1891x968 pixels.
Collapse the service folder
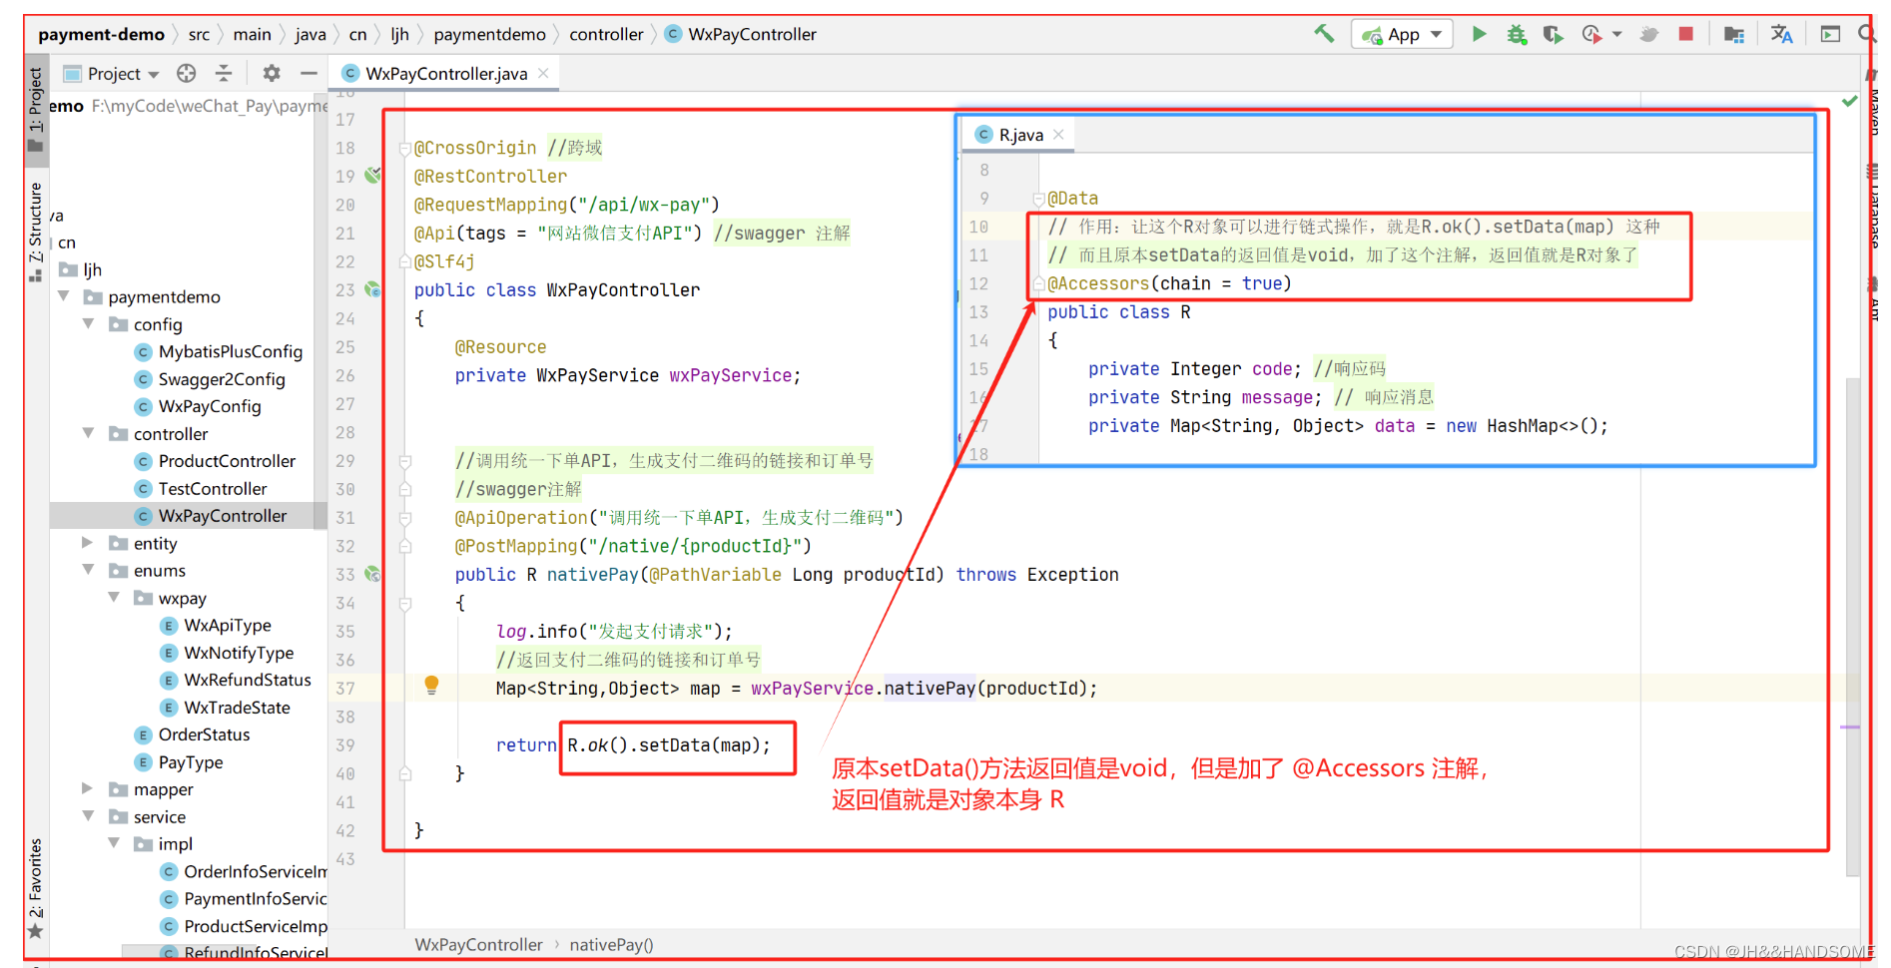[89, 816]
